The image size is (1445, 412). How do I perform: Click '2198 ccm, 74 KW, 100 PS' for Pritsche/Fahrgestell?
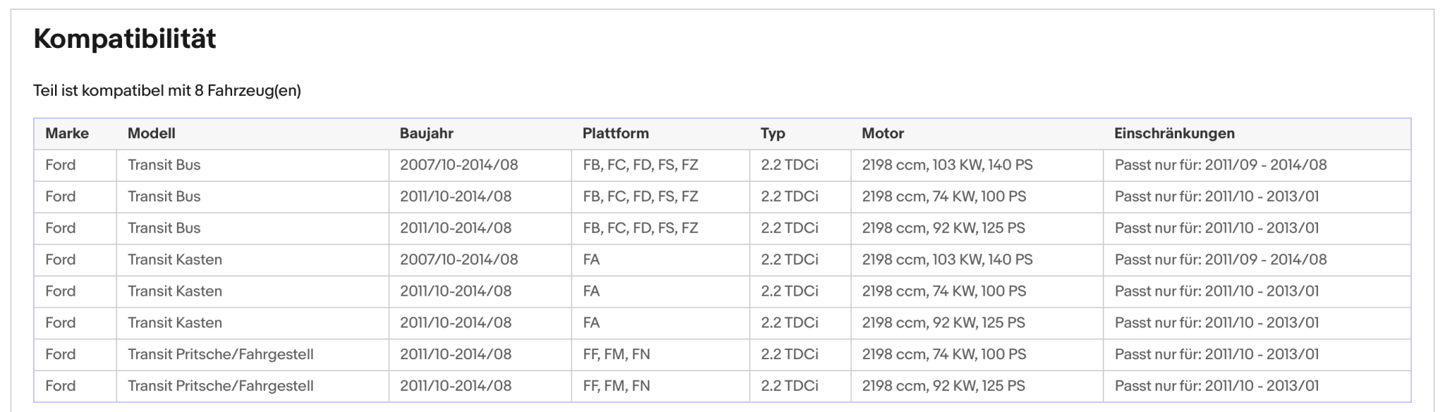point(944,354)
